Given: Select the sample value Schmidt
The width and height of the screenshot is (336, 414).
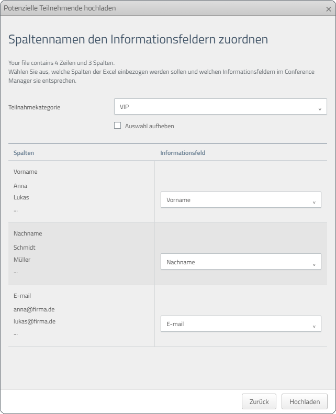Looking at the screenshot, I should pyautogui.click(x=24, y=248).
